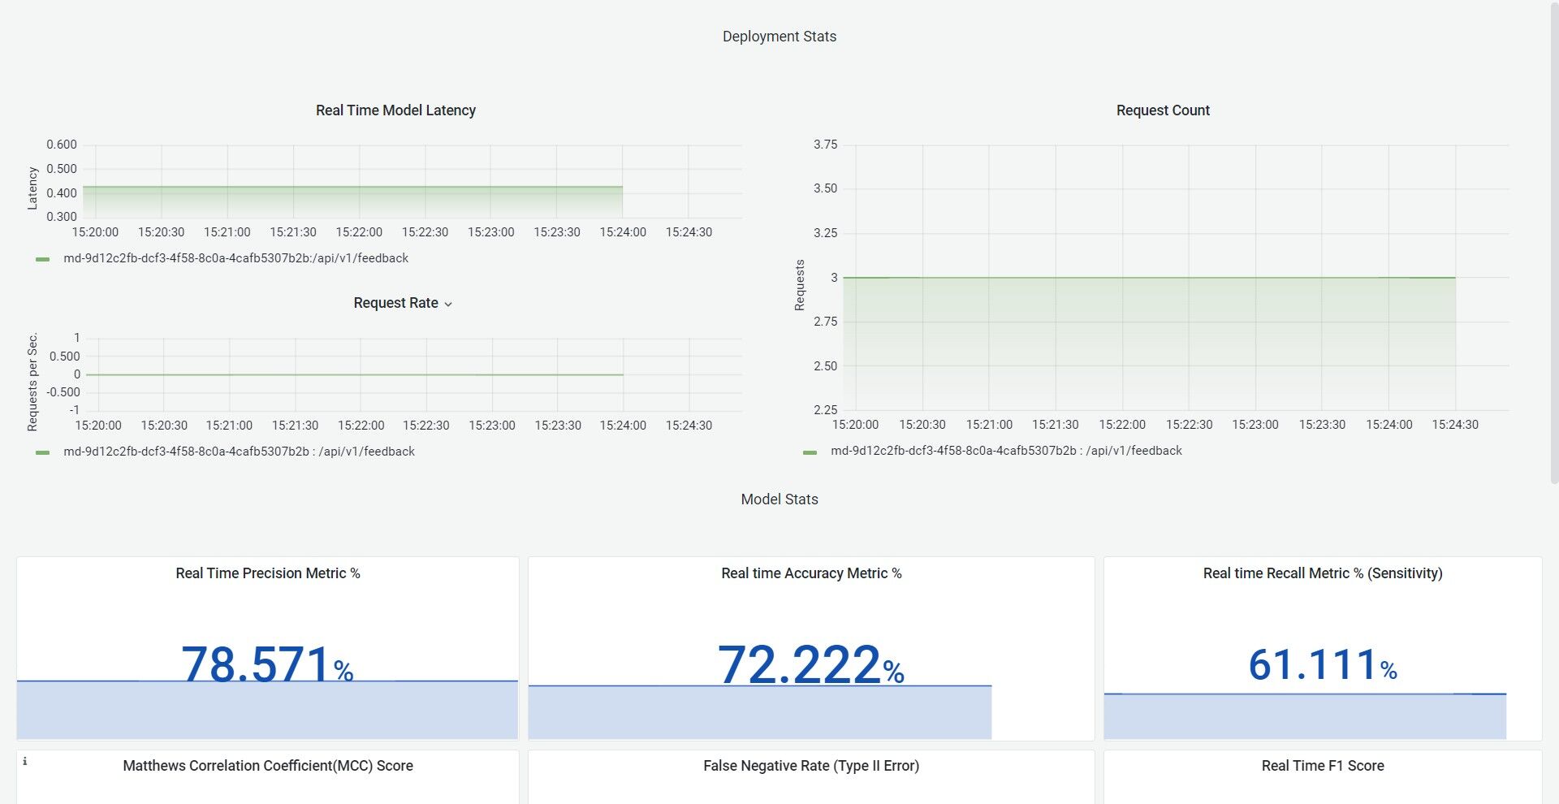Click the page vertical scrollbar

click(1553, 244)
